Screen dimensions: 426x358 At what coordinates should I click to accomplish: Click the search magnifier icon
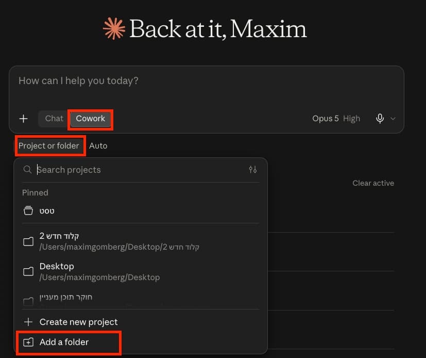[27, 170]
